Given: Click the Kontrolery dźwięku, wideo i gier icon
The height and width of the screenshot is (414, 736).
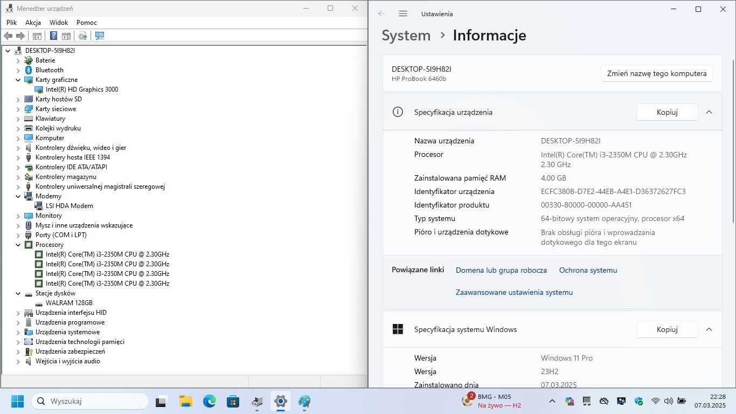Looking at the screenshot, I should (29, 148).
